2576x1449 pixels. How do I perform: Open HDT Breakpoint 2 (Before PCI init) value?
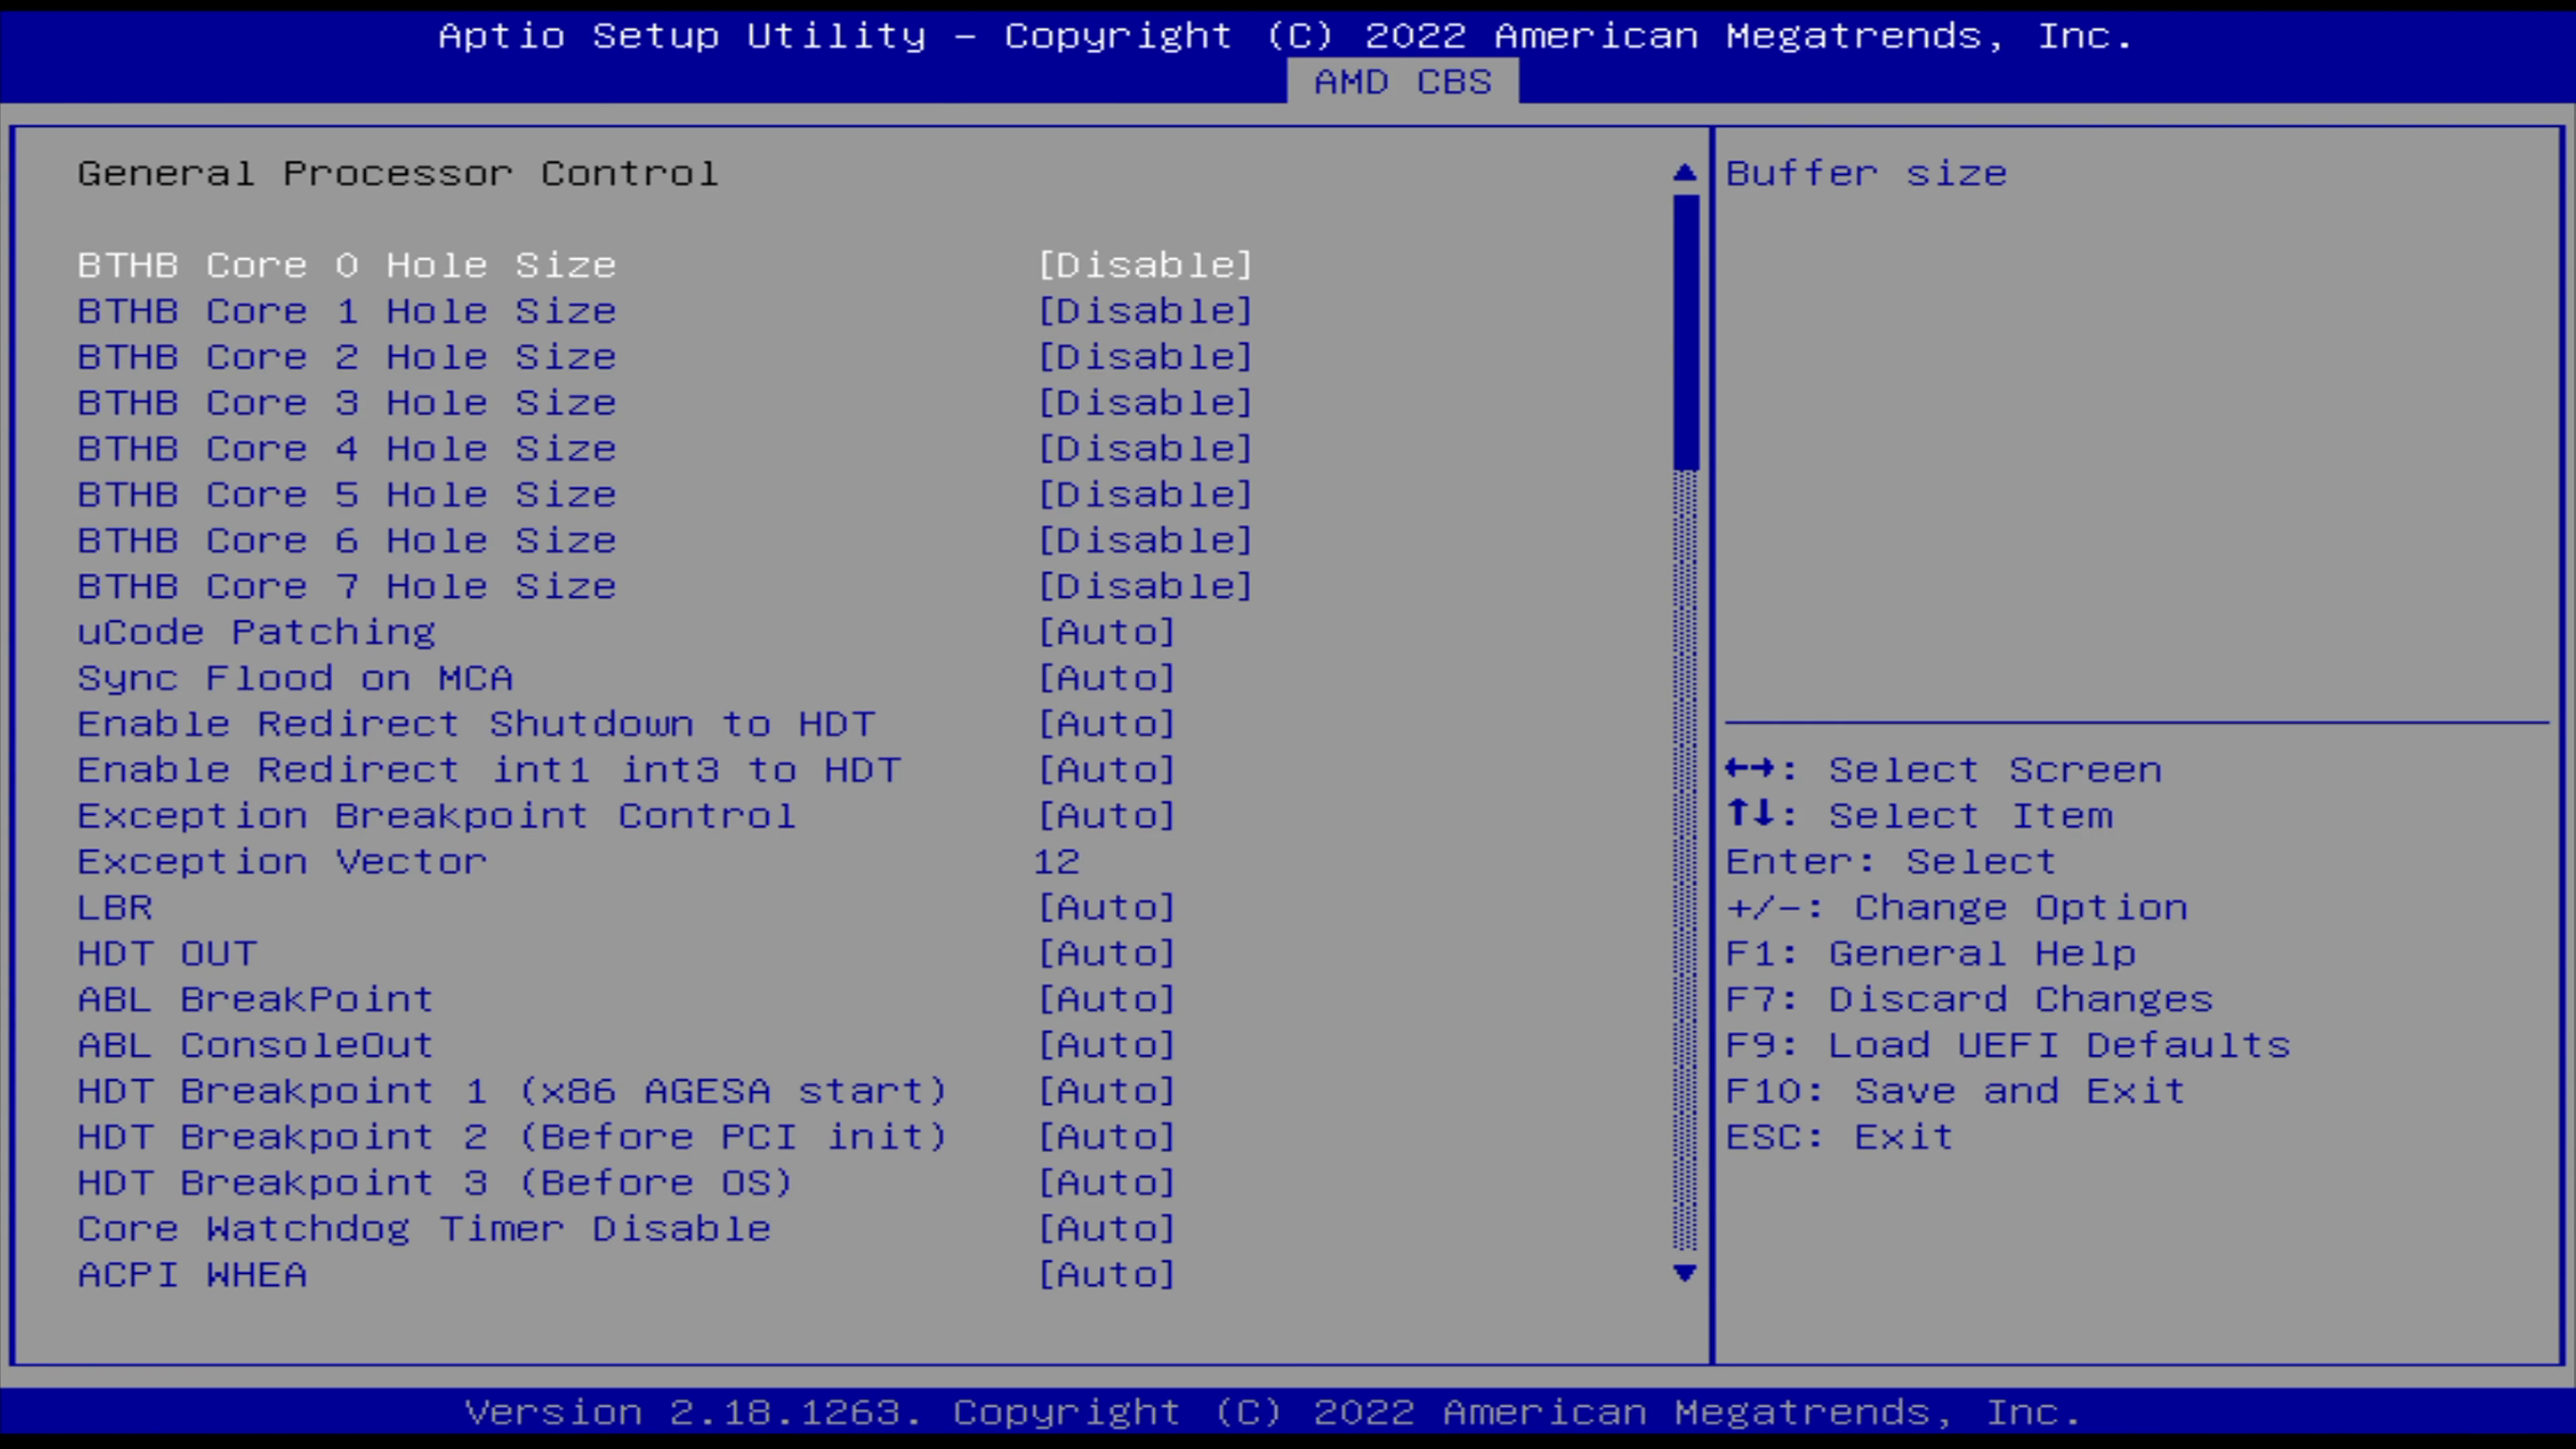[1106, 1137]
